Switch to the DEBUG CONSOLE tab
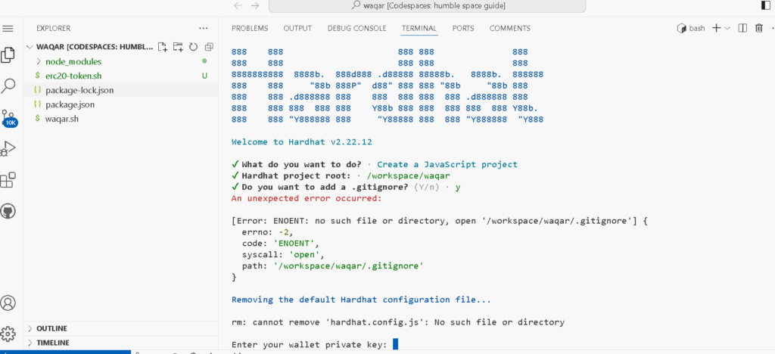The width and height of the screenshot is (775, 354). [357, 28]
